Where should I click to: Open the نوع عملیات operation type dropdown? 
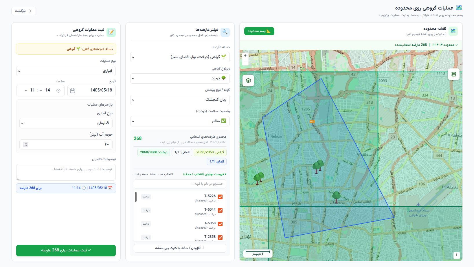(x=66, y=71)
